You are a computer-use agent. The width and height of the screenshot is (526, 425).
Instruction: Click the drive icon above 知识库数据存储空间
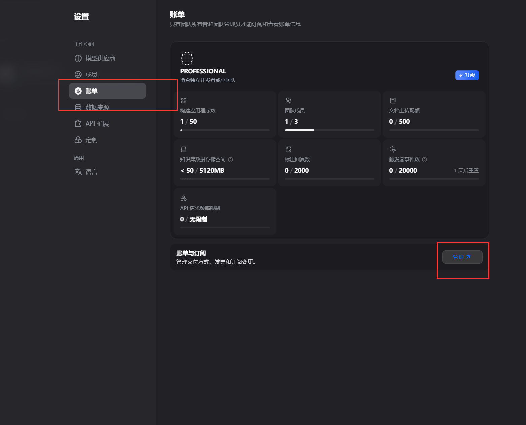pos(184,149)
